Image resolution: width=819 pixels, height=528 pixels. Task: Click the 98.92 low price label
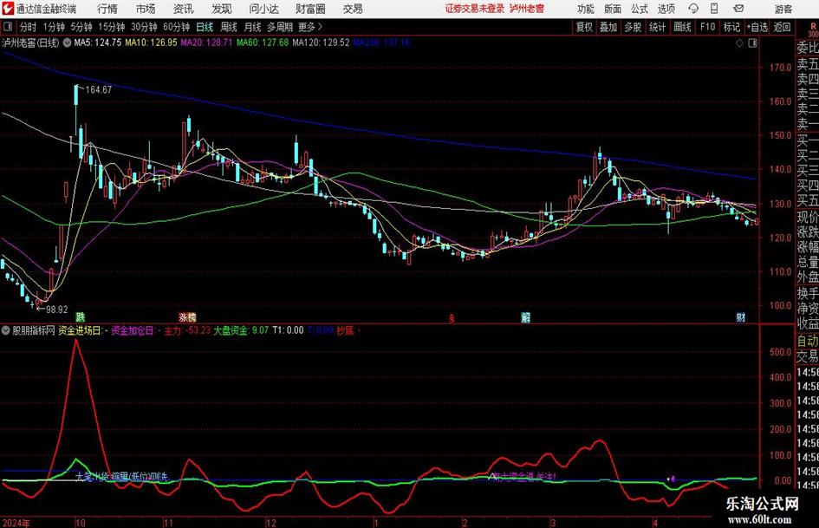click(57, 310)
